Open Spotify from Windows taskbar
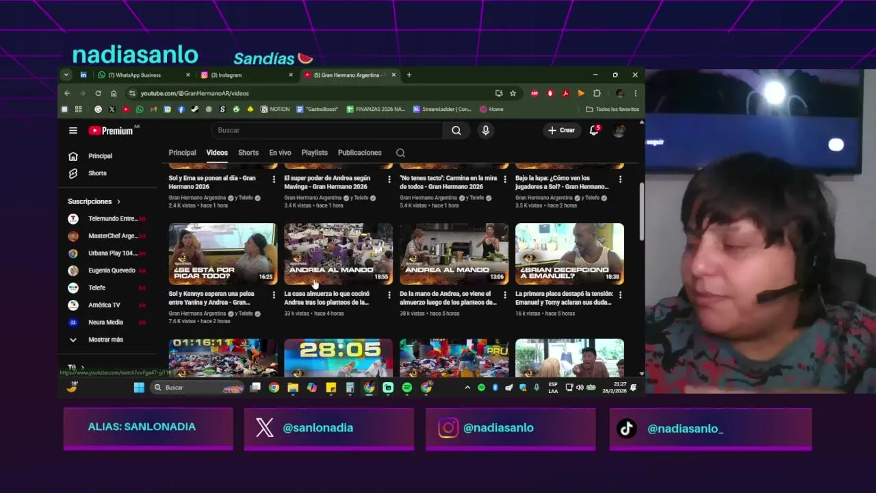 (x=407, y=388)
